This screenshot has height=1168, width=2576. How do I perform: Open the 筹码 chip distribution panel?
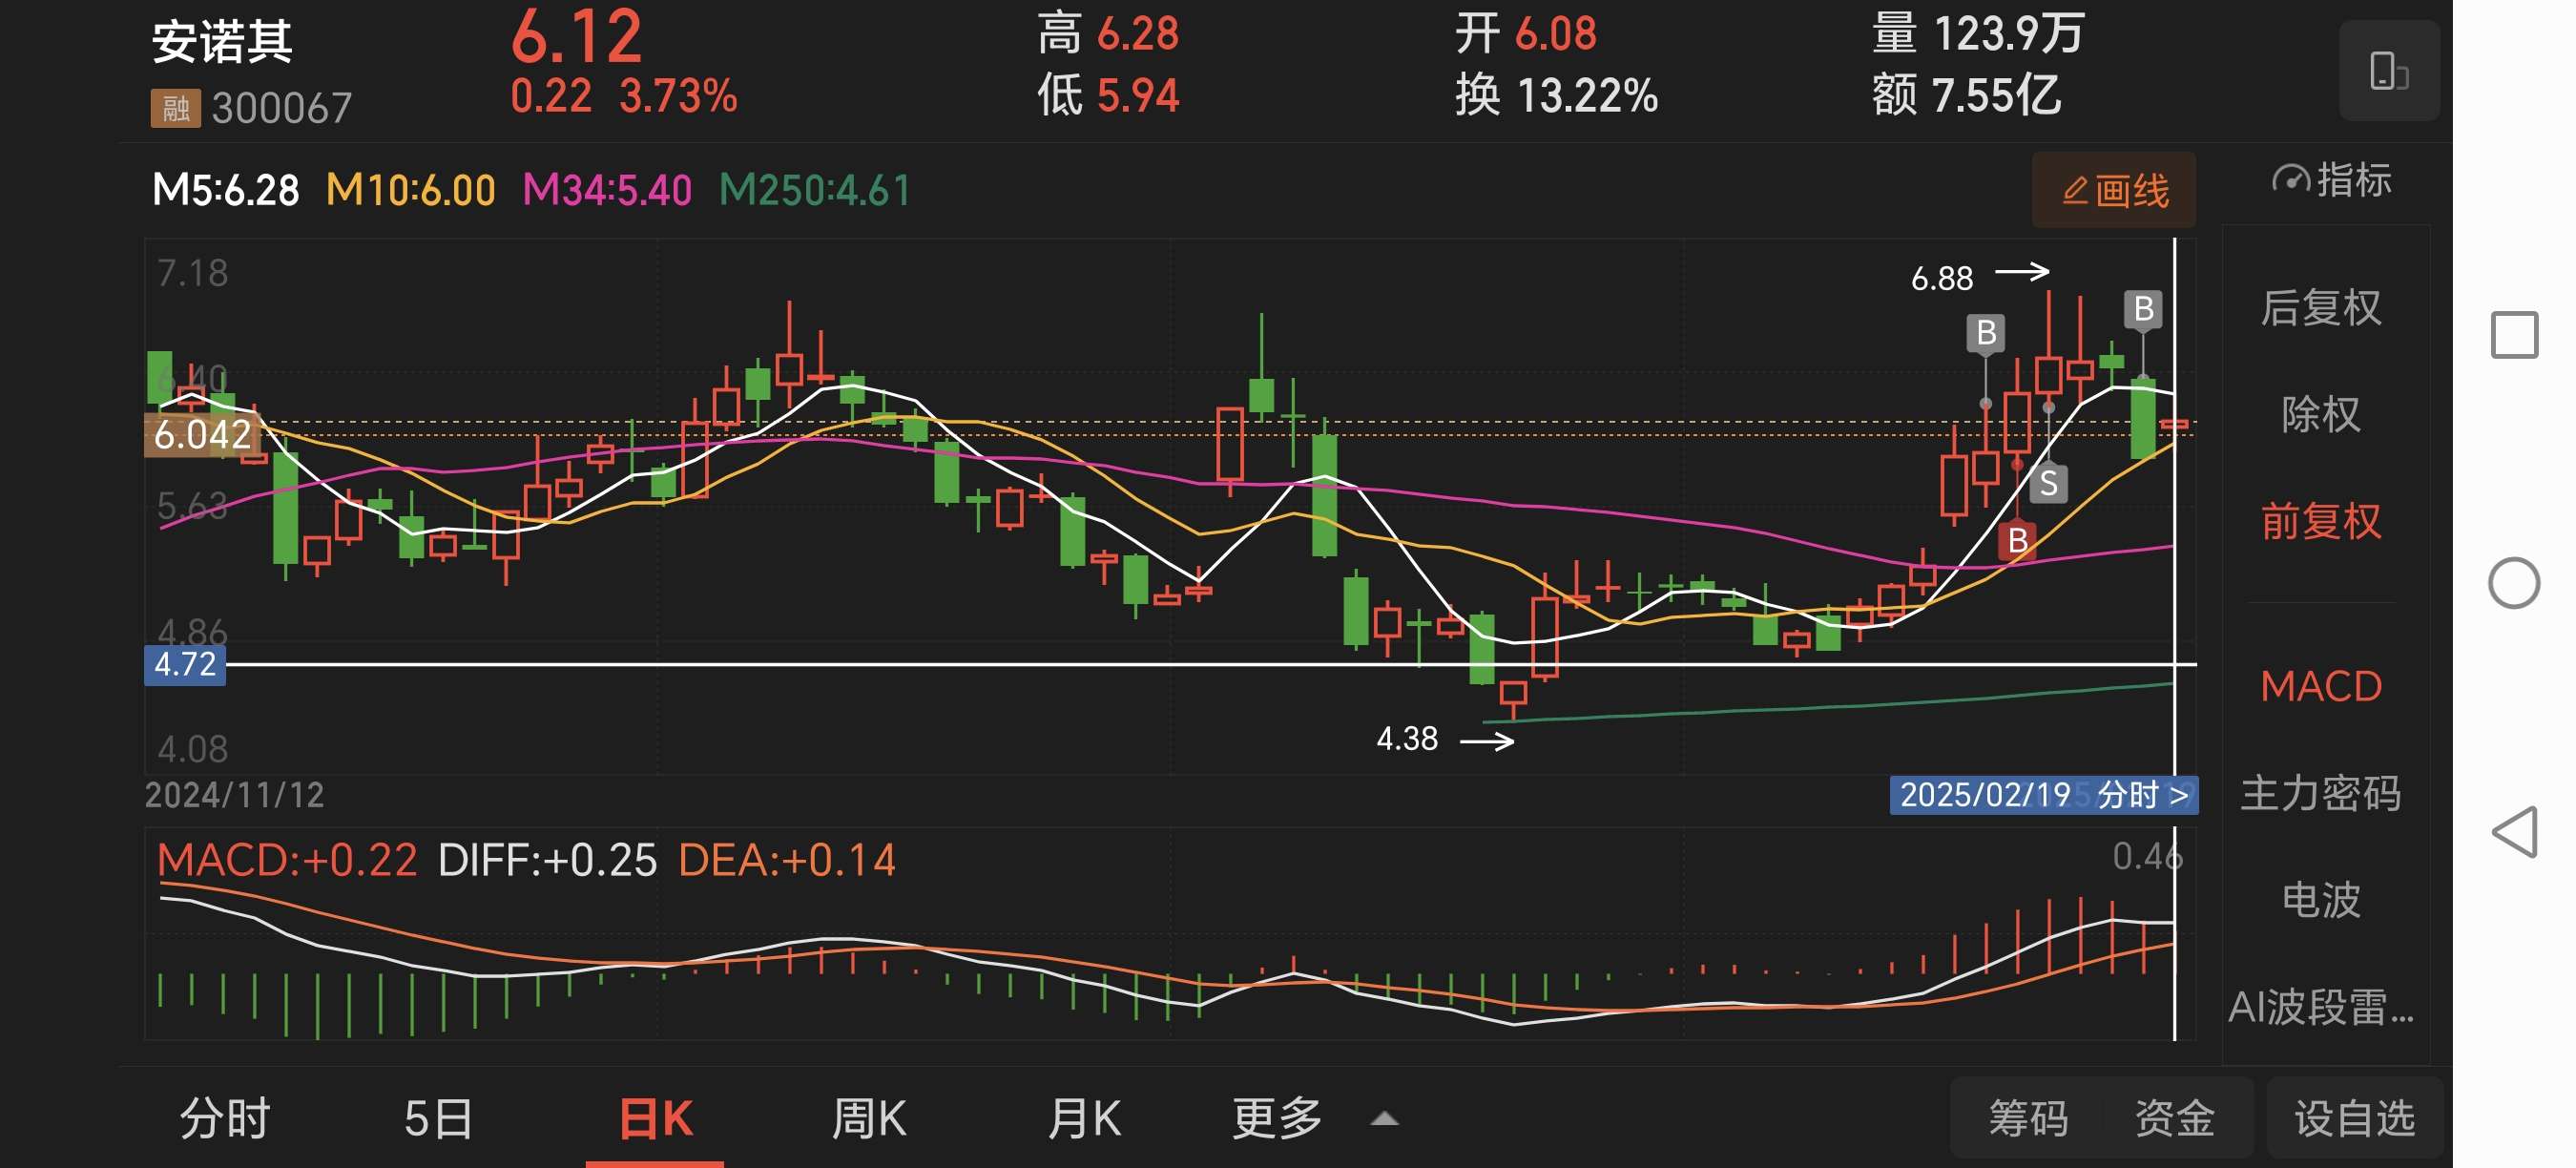pyautogui.click(x=2028, y=1117)
